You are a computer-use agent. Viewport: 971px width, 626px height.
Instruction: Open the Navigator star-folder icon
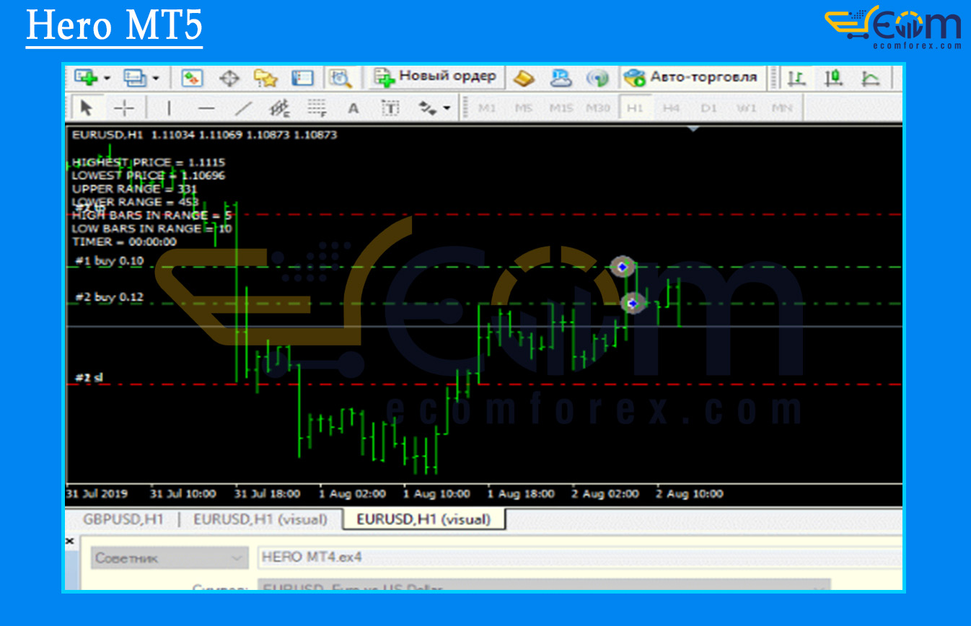pos(265,78)
